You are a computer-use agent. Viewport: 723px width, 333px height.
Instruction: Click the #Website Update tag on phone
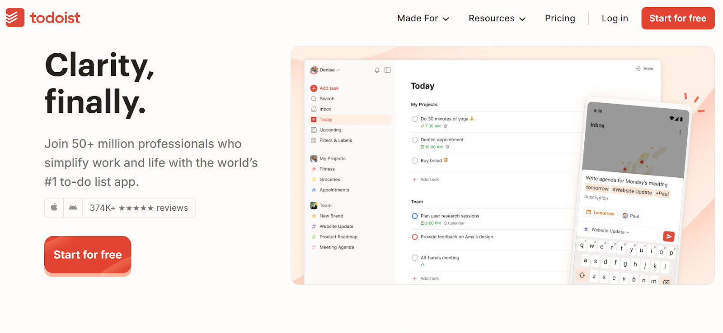click(x=632, y=191)
